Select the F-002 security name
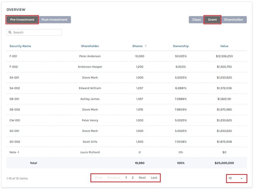 coord(14,67)
